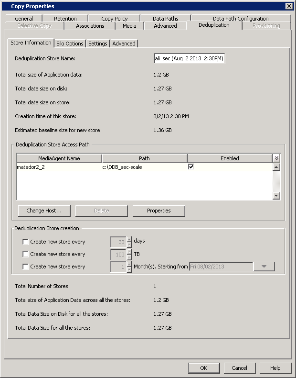Click the Change Host button
296x378 pixels.
(44, 211)
